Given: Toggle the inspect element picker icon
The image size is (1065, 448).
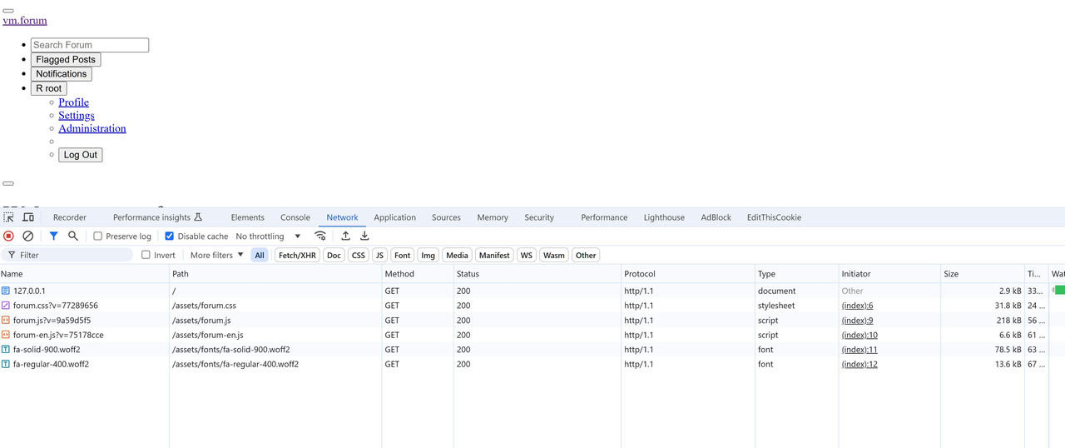Looking at the screenshot, I should [x=9, y=217].
